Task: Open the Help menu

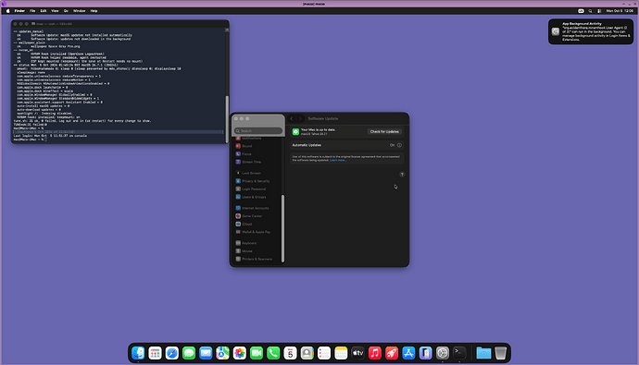Action: coord(94,11)
